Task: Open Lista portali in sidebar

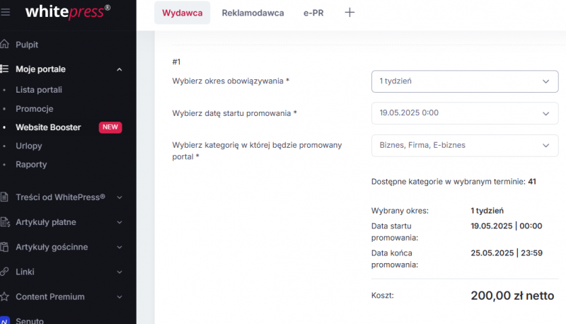Action: tap(39, 90)
